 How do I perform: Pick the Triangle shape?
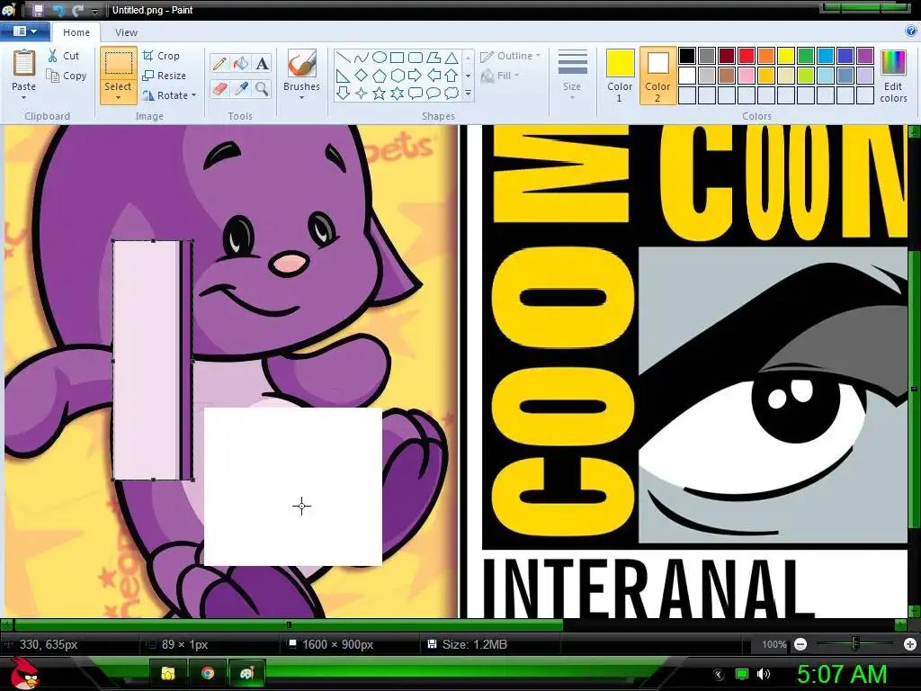pyautogui.click(x=452, y=57)
